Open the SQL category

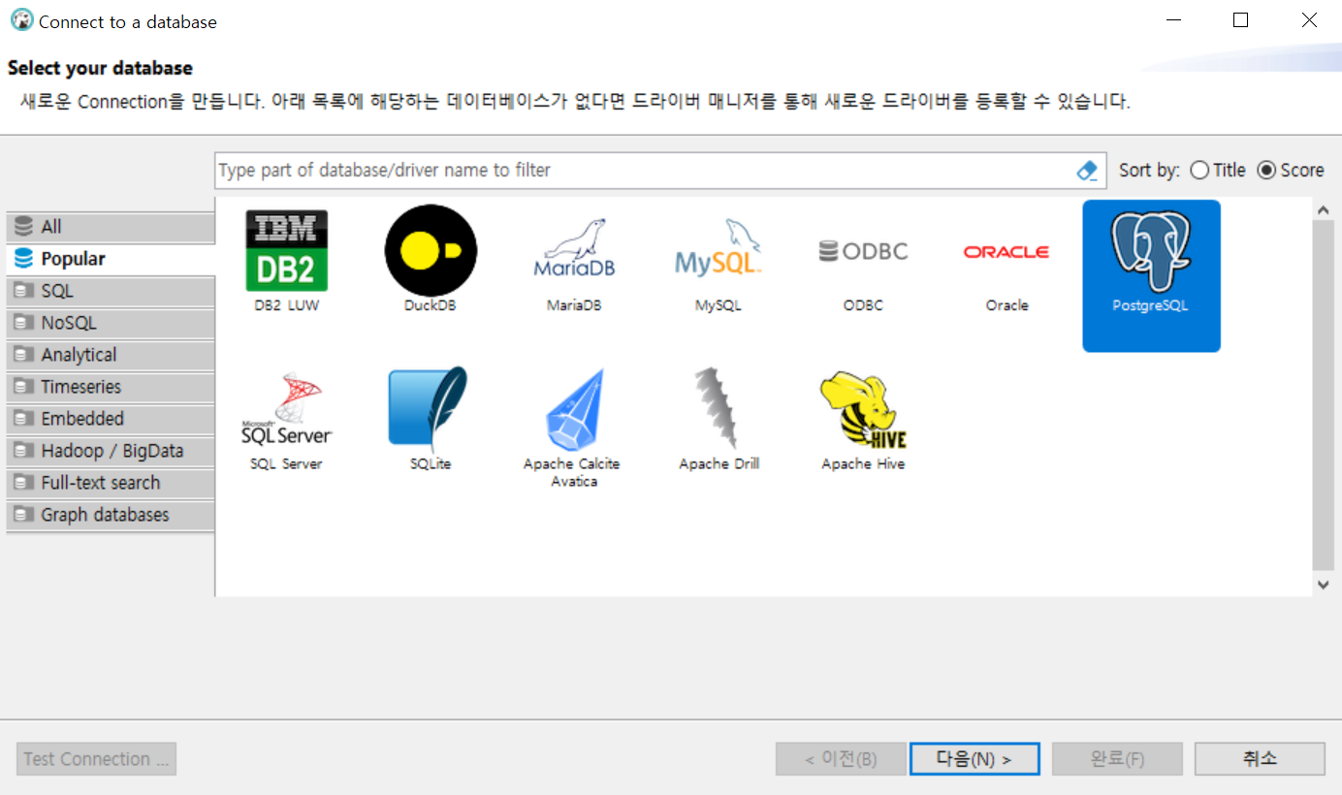tap(111, 291)
